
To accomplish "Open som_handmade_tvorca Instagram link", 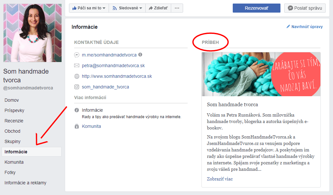I will pyautogui.click(x=105, y=87).
